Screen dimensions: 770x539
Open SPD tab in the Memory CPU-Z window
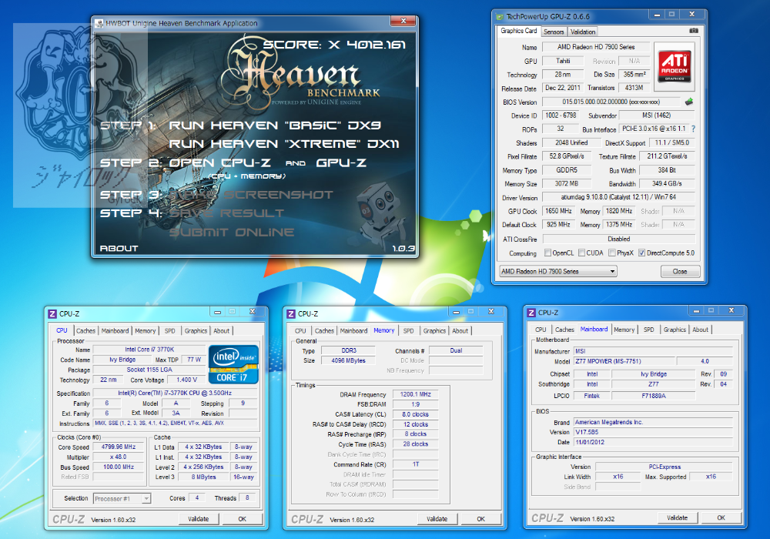click(x=409, y=331)
